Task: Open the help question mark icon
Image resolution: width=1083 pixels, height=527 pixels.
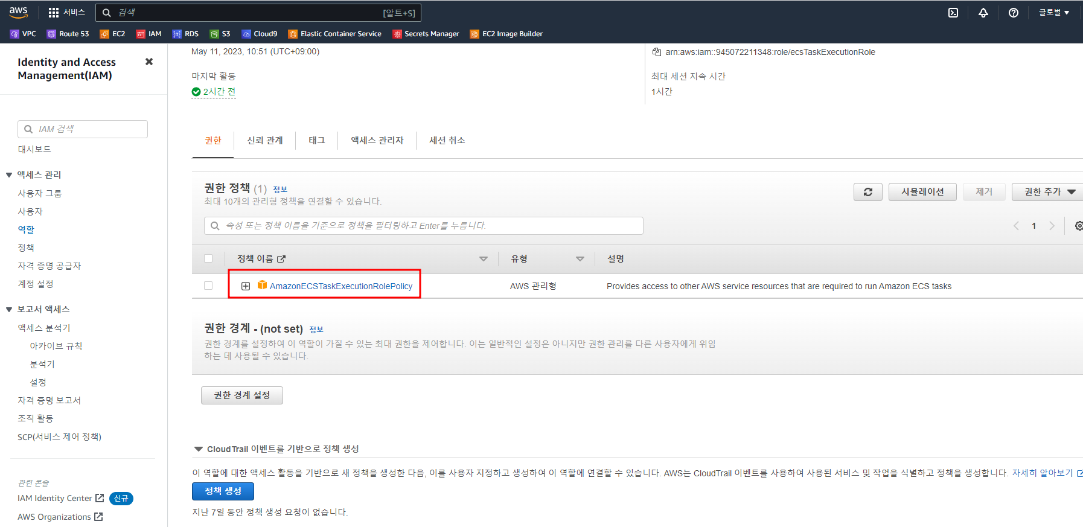Action: pyautogui.click(x=1014, y=13)
